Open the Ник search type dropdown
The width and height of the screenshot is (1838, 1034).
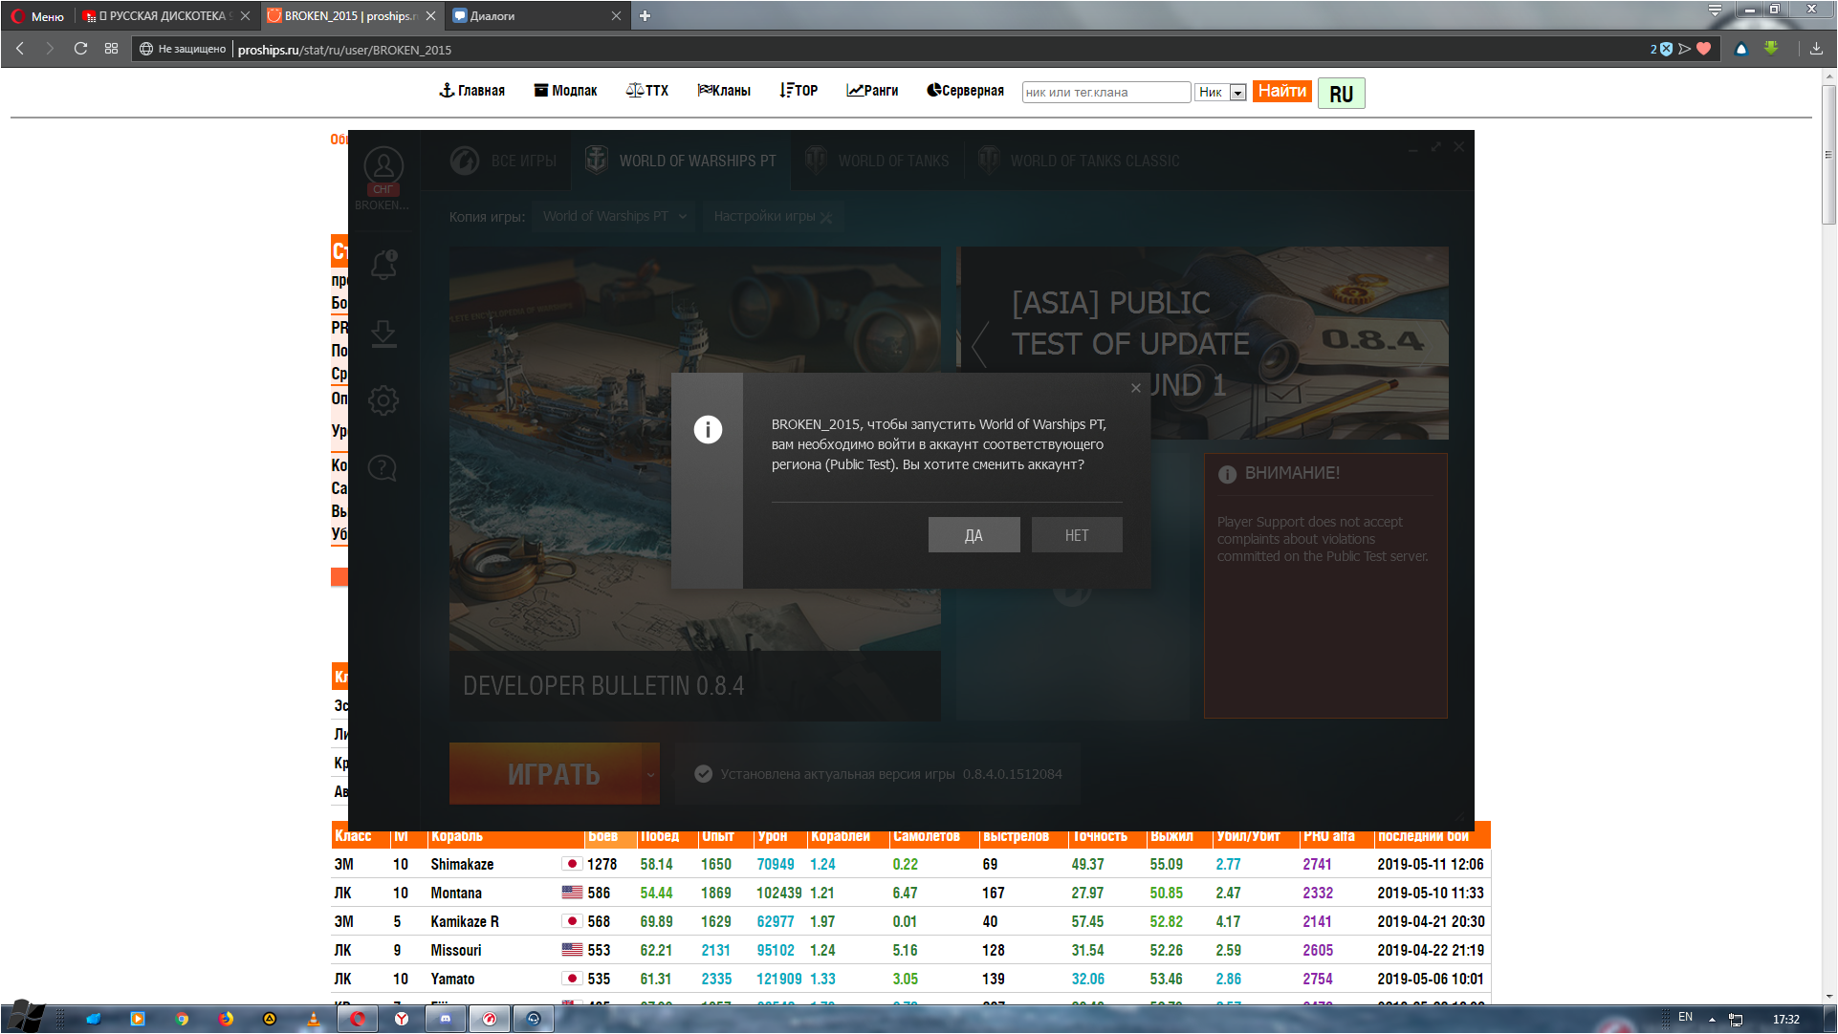click(1221, 93)
